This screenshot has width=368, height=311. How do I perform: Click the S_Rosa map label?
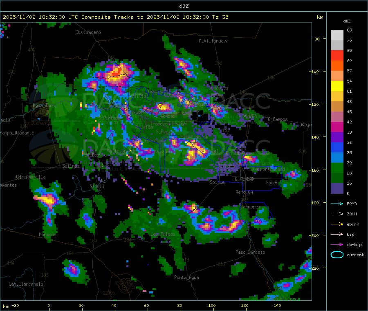click(x=163, y=132)
